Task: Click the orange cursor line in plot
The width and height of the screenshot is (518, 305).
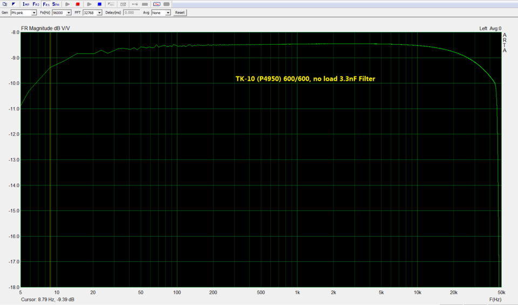Action: tap(50, 160)
